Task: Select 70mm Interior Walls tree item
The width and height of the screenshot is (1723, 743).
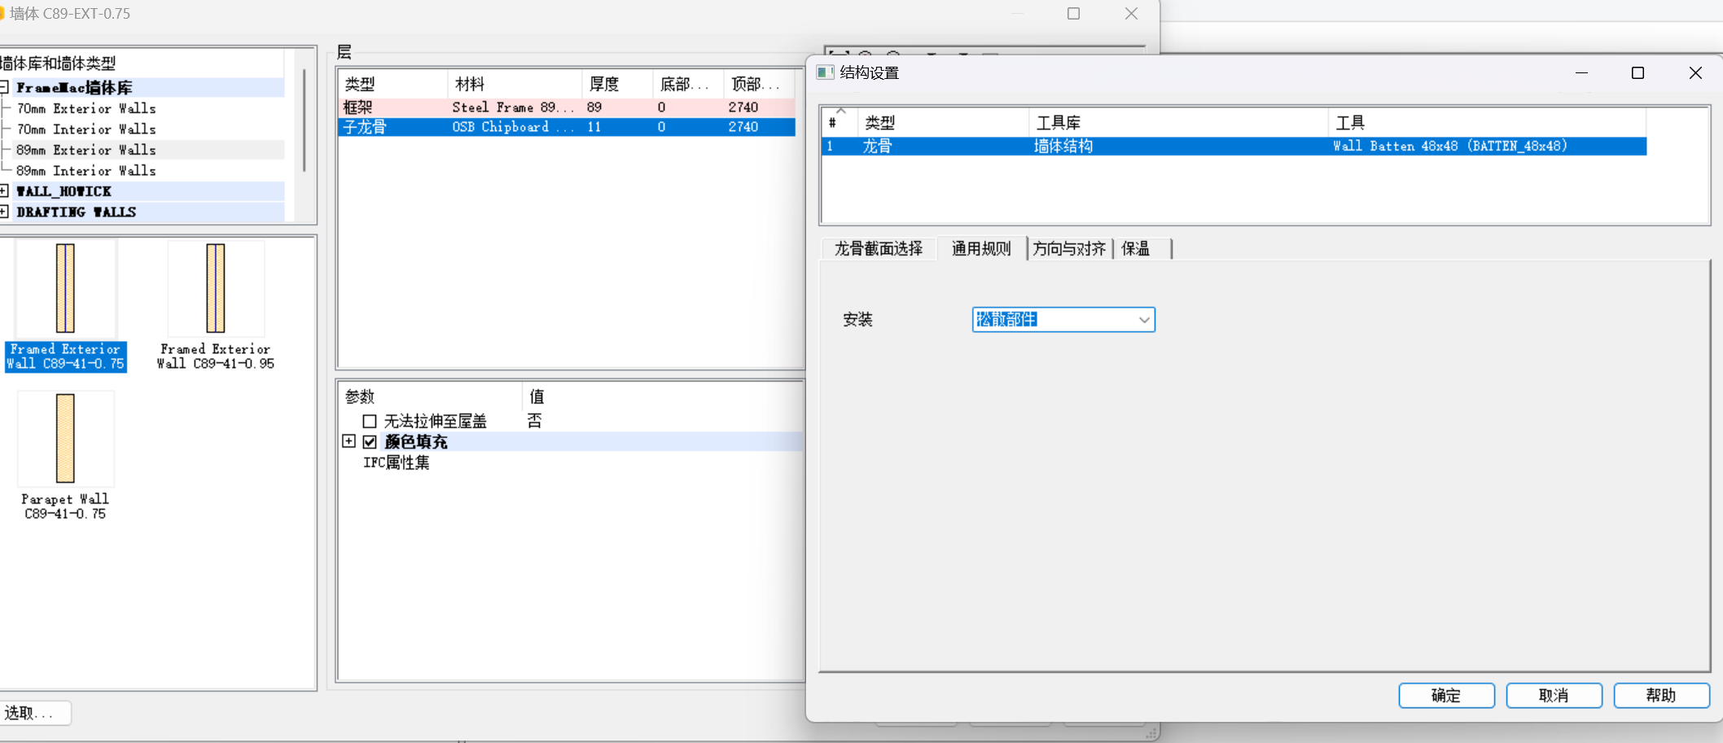Action: 86,129
